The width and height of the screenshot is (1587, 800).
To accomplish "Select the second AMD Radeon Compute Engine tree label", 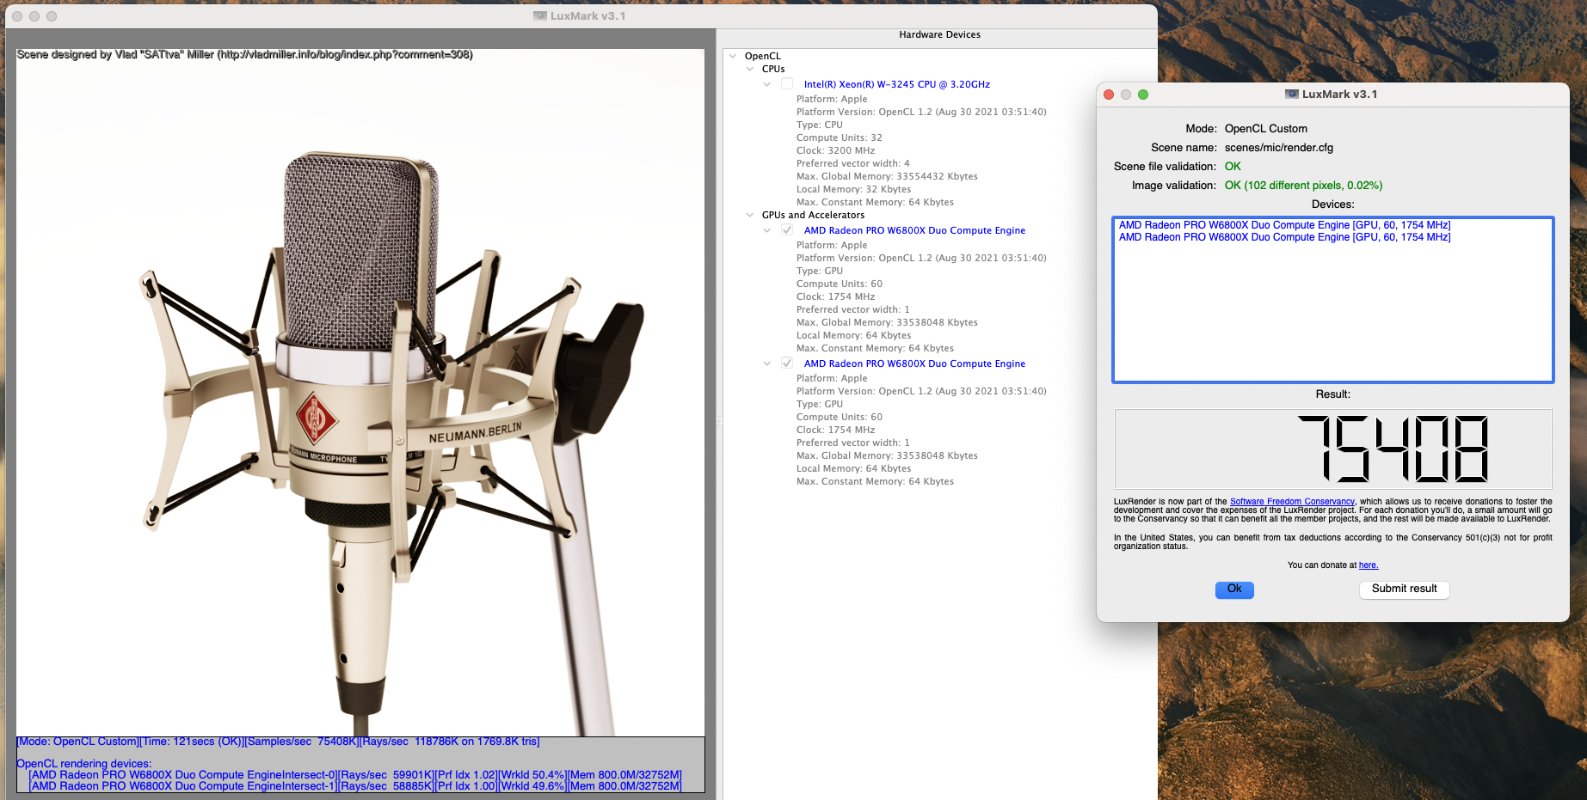I will [914, 363].
